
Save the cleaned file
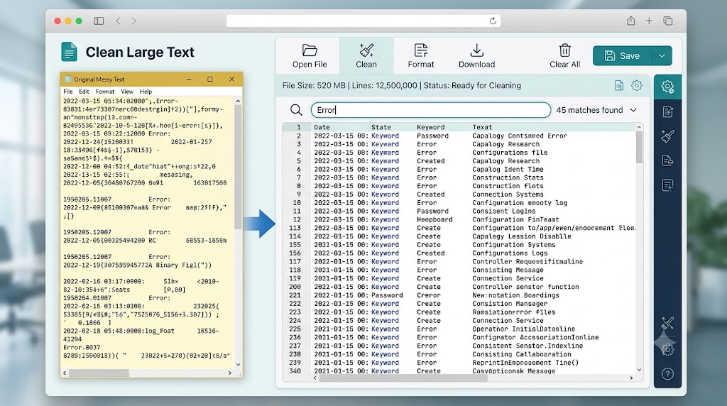coord(622,55)
